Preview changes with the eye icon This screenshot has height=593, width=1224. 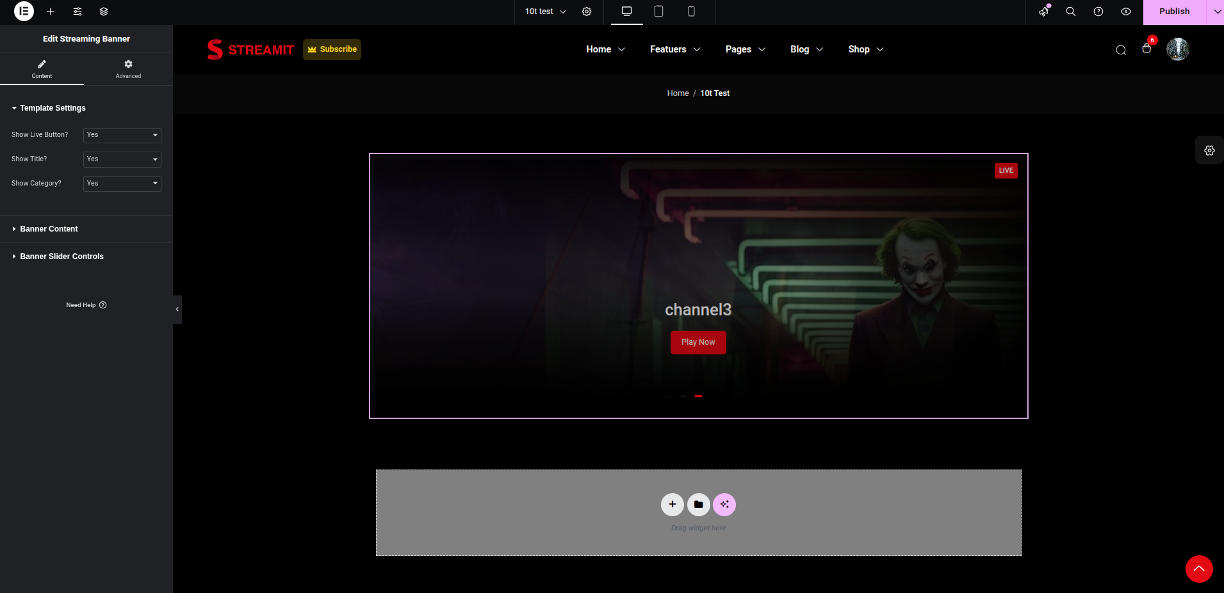coord(1126,12)
